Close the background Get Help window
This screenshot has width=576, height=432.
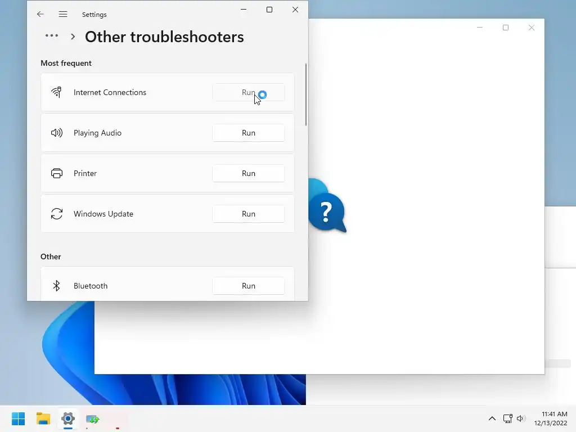click(x=531, y=28)
